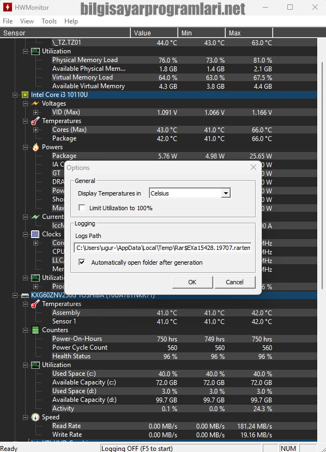Click the drive Utilization graph icon
This screenshot has width=326, height=452.
(x=35, y=365)
